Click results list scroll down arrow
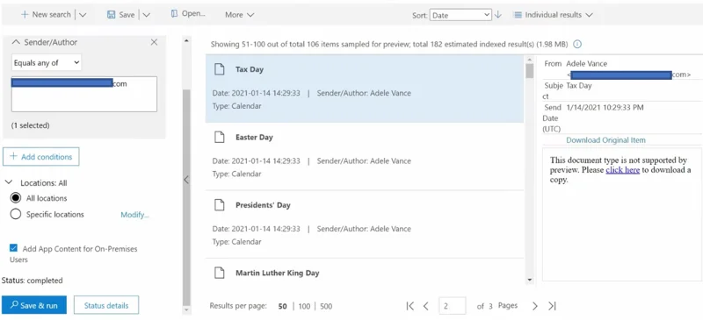This screenshot has width=703, height=320. [x=530, y=281]
